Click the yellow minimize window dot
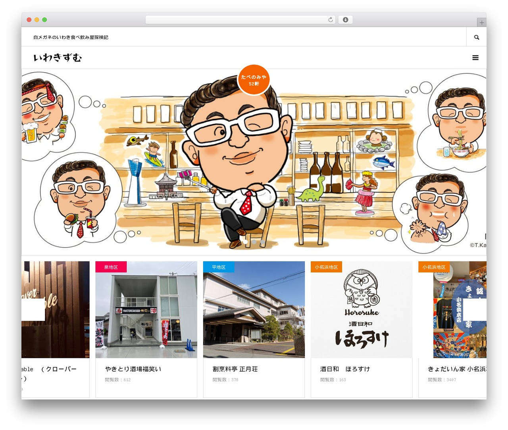 point(37,20)
